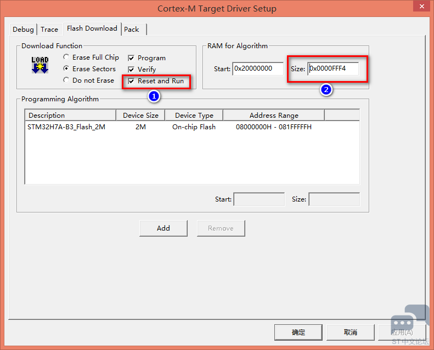Click the Description column header

[x=70, y=115]
